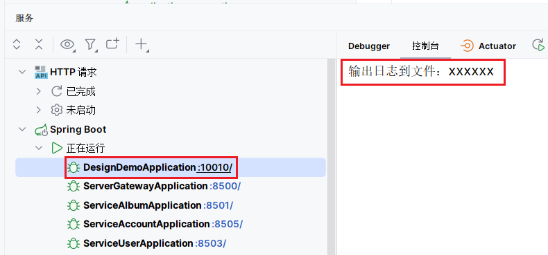The width and height of the screenshot is (548, 255).
Task: Click the Expand All icon in Services toolbar
Action: 17,44
